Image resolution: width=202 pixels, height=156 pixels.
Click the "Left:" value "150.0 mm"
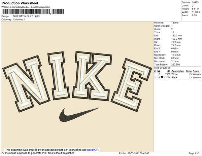[176, 36]
